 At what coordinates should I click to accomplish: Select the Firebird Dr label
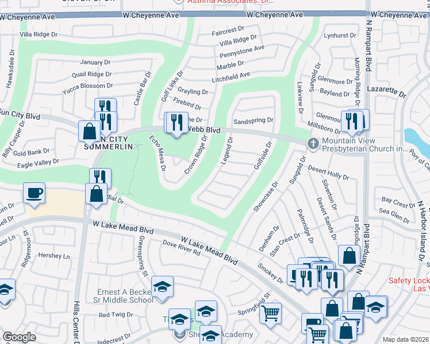[187, 104]
